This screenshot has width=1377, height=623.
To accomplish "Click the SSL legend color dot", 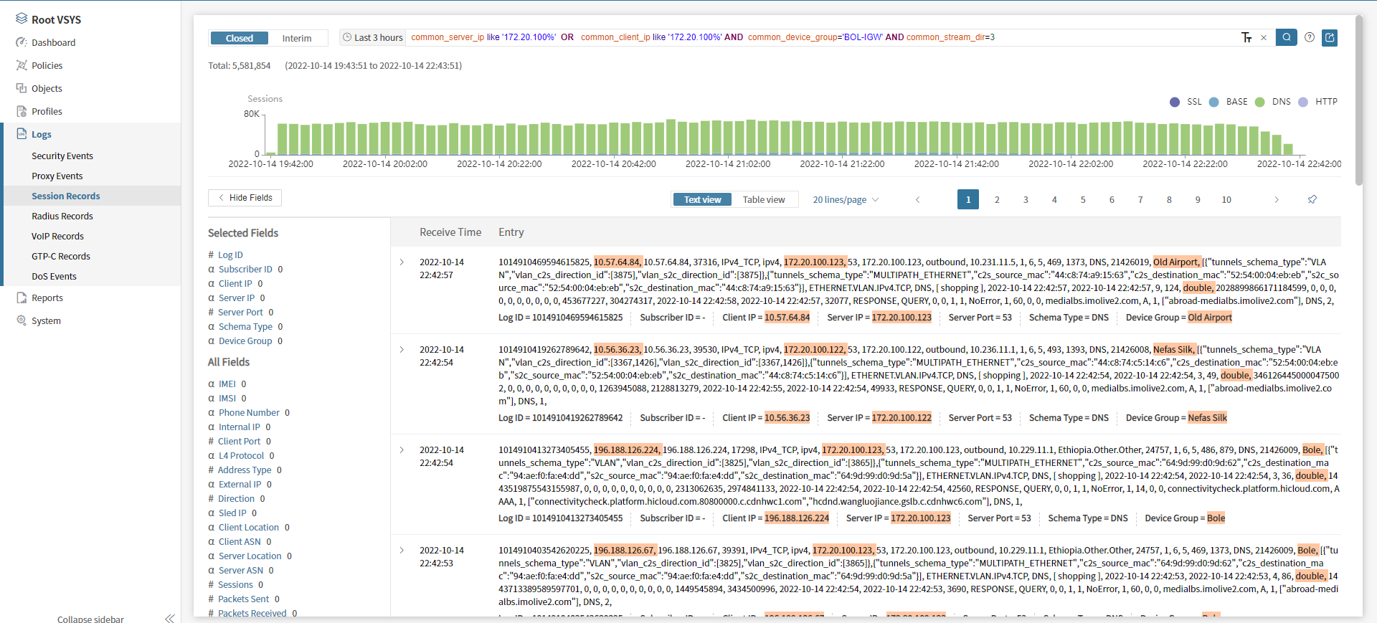I will click(1175, 102).
